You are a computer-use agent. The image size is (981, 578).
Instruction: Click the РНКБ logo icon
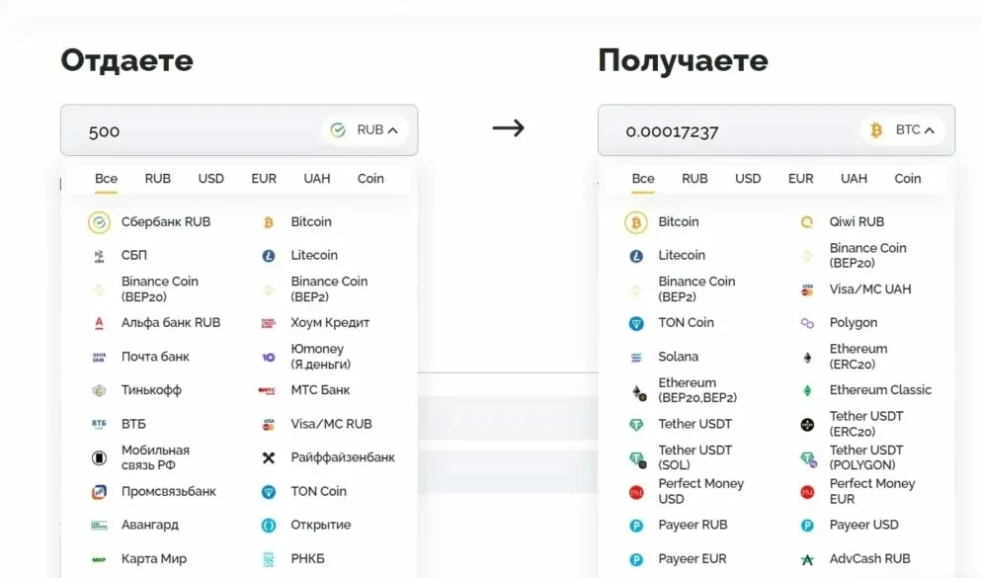(269, 559)
